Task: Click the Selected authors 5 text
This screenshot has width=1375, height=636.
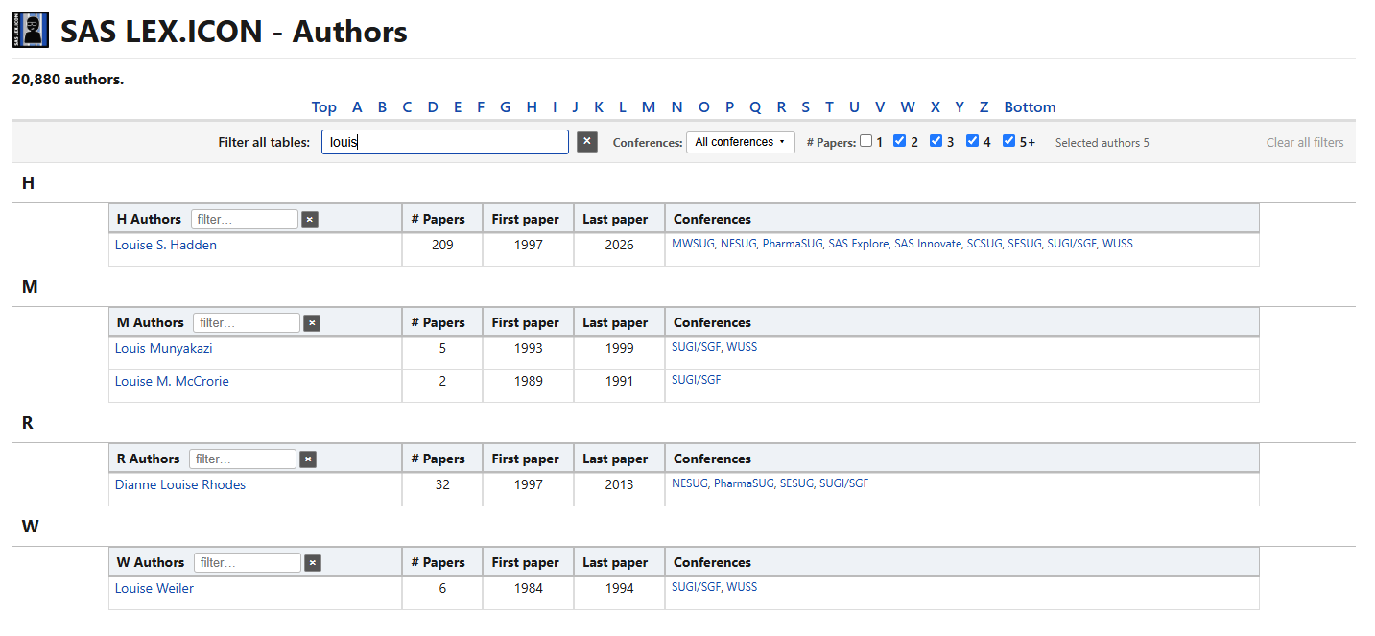Action: click(x=1102, y=143)
